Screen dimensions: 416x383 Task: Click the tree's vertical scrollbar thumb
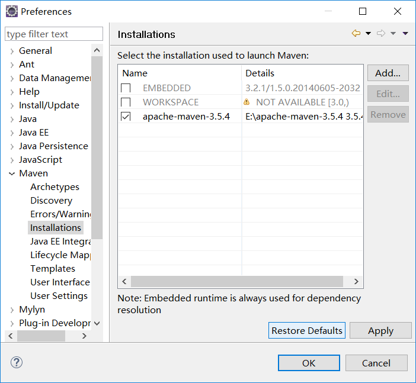[97, 147]
